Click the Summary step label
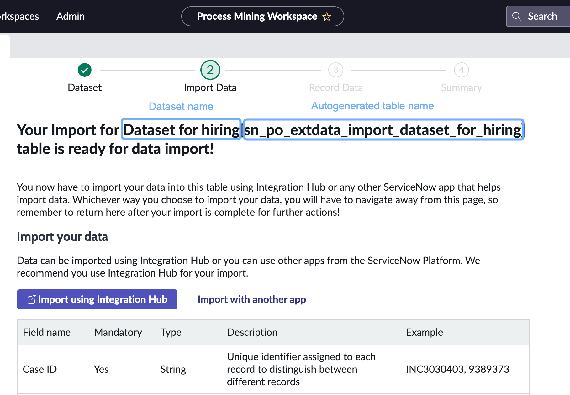The width and height of the screenshot is (570, 395). point(461,87)
